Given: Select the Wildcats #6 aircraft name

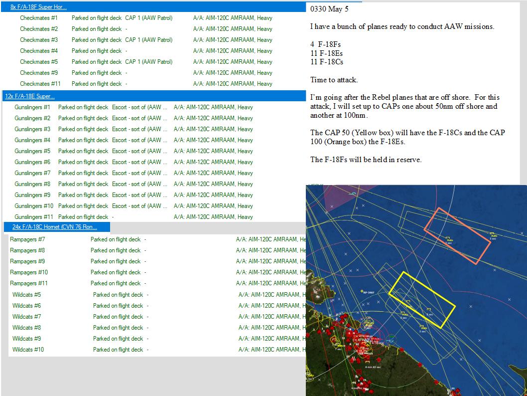Looking at the screenshot, I should [26, 306].
